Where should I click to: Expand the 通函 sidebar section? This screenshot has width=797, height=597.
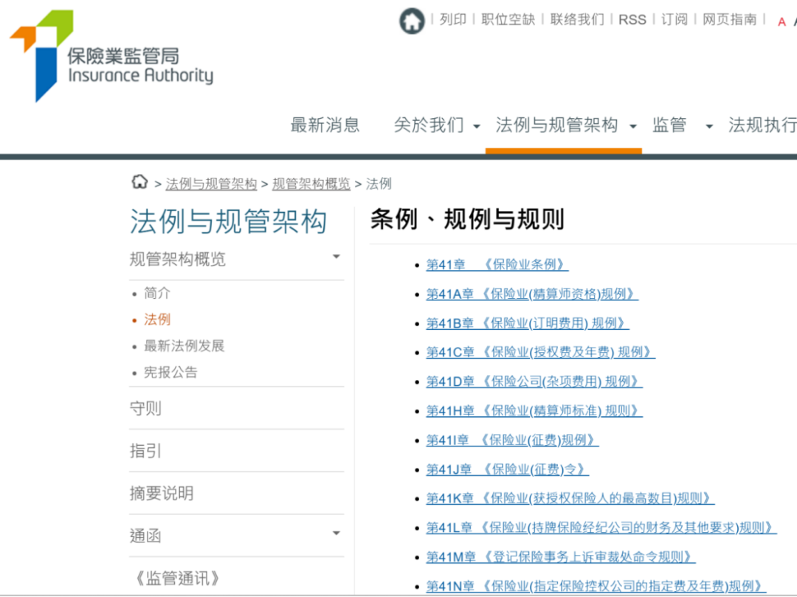(337, 534)
